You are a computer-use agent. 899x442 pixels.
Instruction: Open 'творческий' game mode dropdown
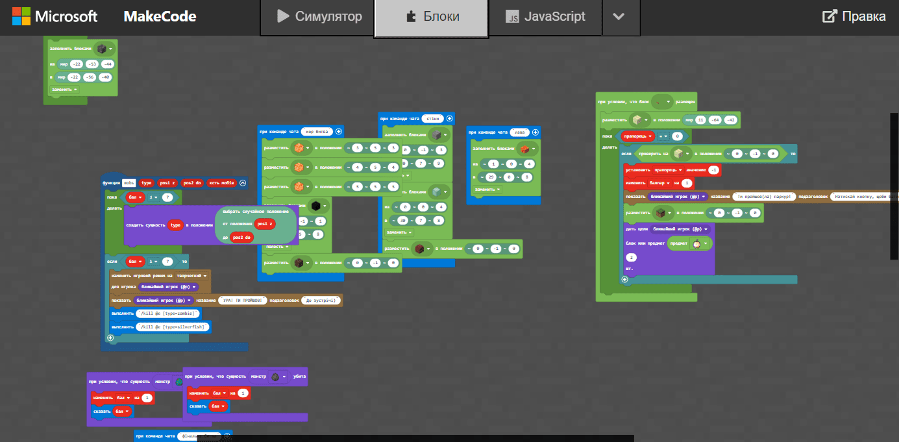coord(192,275)
